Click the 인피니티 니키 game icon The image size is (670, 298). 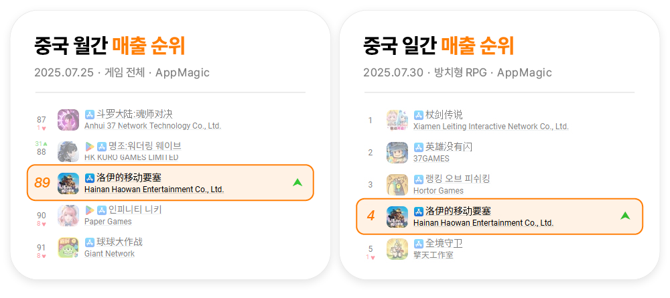[x=68, y=216]
